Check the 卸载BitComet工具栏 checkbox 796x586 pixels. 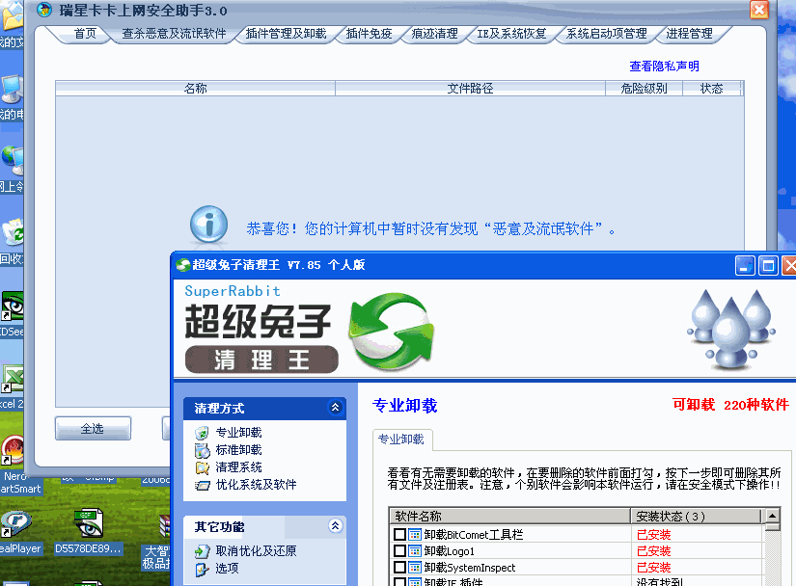399,535
